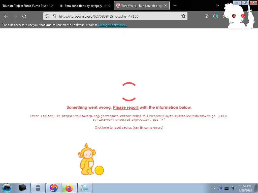View site security lock information

(x=54, y=16)
